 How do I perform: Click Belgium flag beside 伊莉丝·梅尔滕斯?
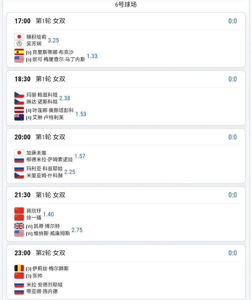point(19,268)
